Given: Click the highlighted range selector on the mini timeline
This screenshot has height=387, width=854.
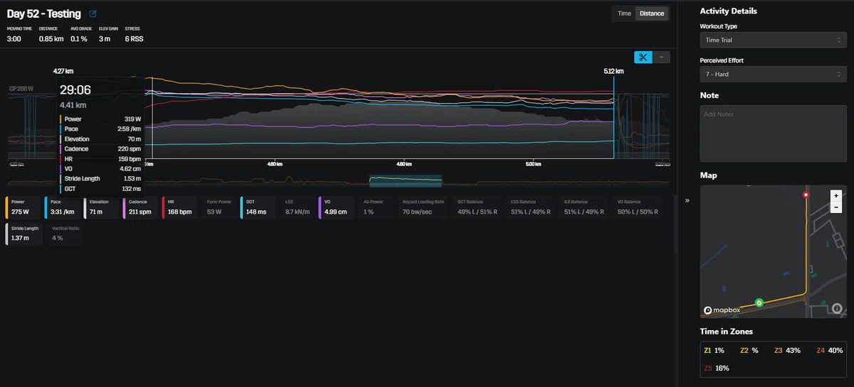Looking at the screenshot, I should pos(406,181).
